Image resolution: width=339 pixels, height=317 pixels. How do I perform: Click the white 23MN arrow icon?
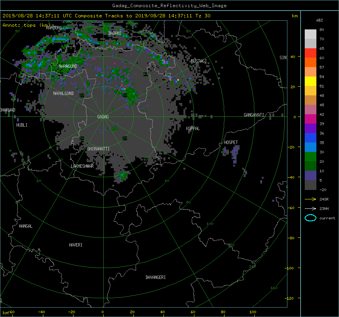coord(310,208)
